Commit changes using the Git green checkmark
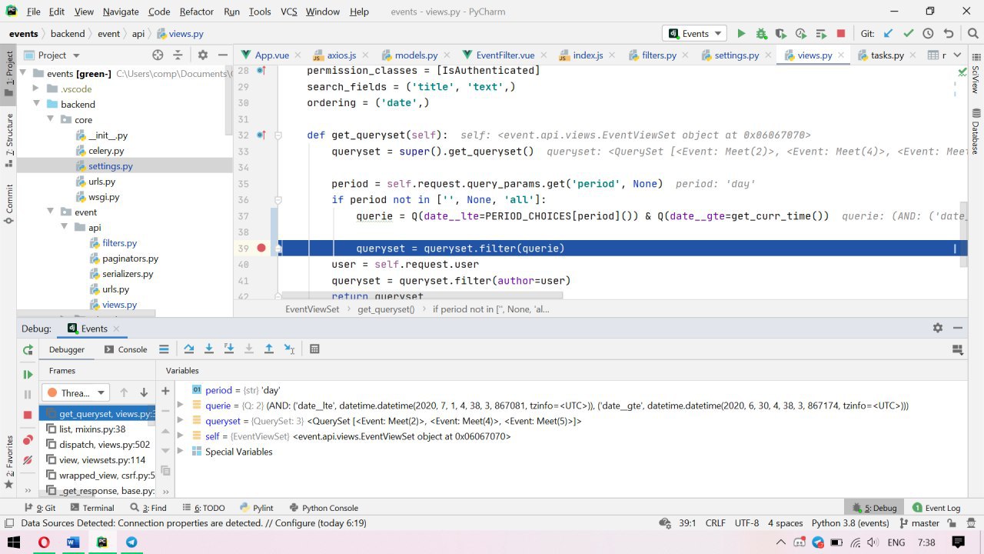Screen dimensions: 984x554 pos(909,34)
